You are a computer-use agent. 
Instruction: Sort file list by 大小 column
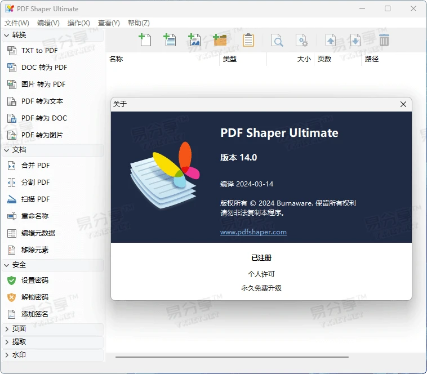coord(290,59)
